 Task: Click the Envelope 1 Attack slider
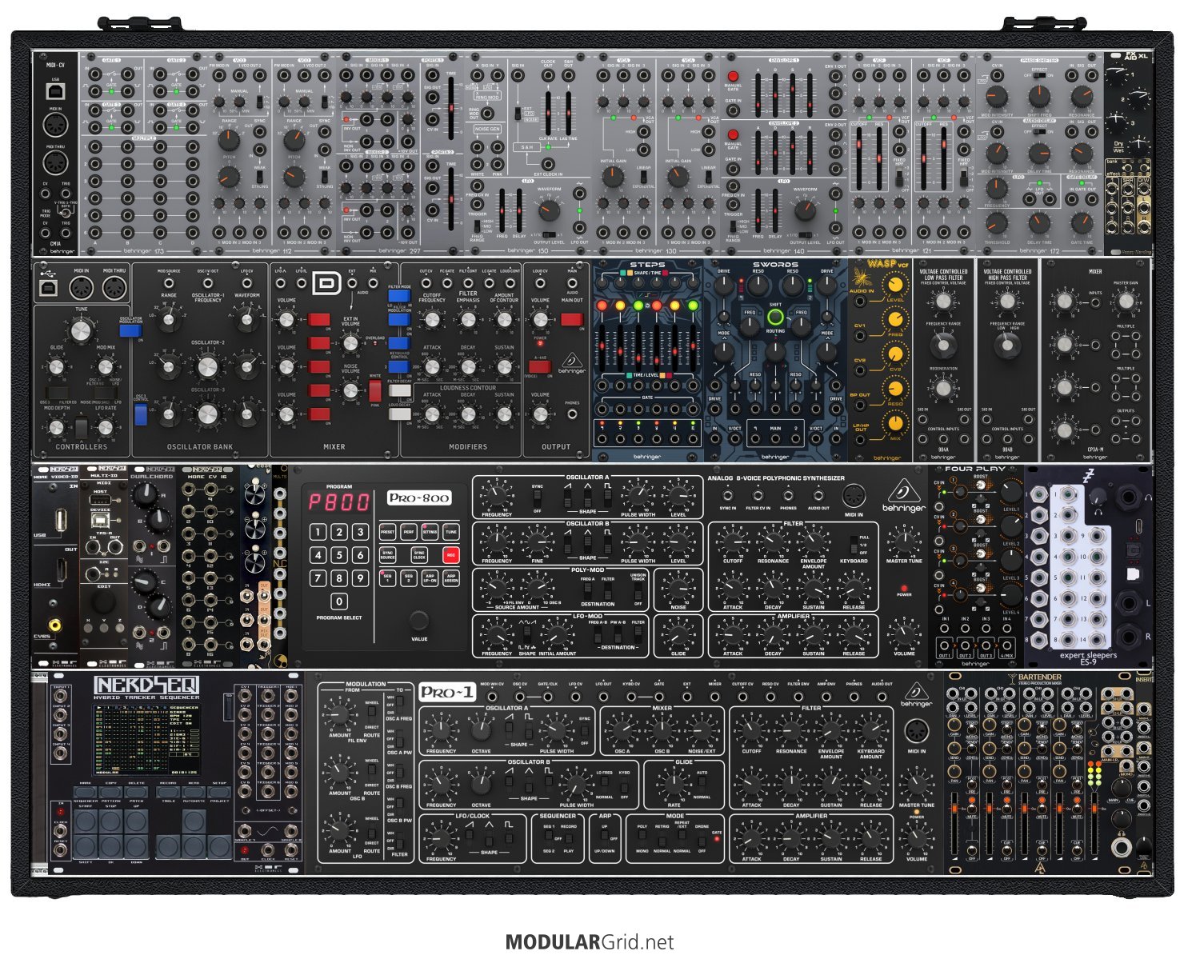pos(758,96)
